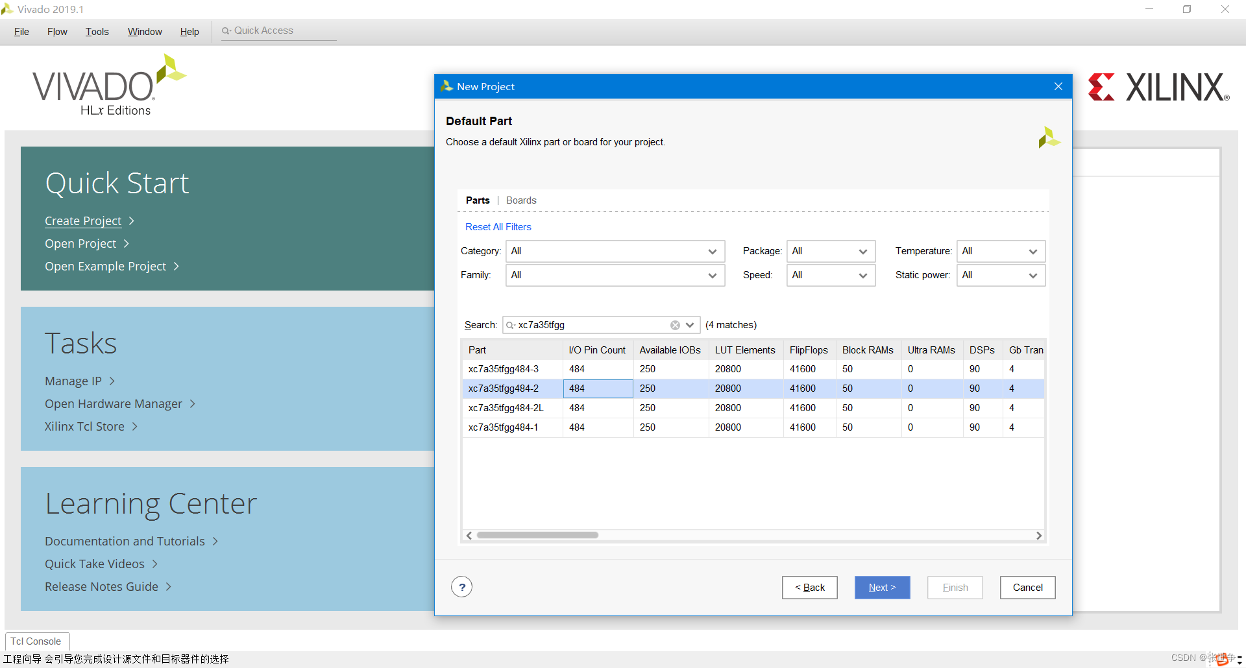Open the Window menu

pyautogui.click(x=145, y=32)
